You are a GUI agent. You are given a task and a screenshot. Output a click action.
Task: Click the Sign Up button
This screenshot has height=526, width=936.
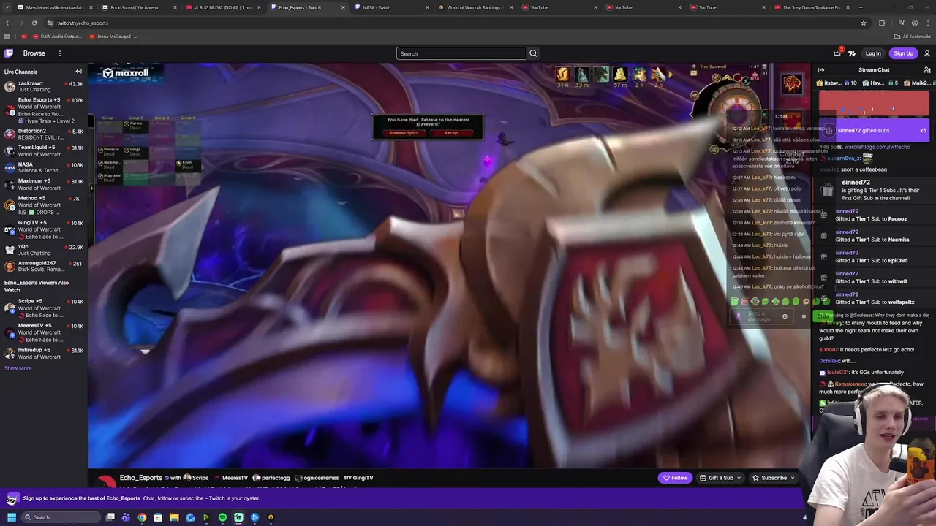click(x=903, y=53)
